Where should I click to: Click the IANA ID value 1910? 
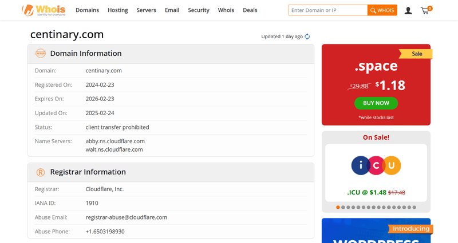tap(92, 203)
